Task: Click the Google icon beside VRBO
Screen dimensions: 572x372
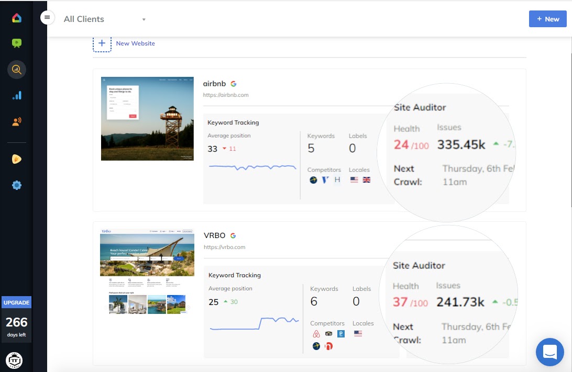Action: (x=233, y=236)
